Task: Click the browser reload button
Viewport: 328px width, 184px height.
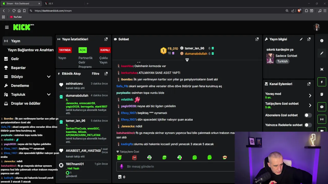Action: pyautogui.click(x=14, y=11)
